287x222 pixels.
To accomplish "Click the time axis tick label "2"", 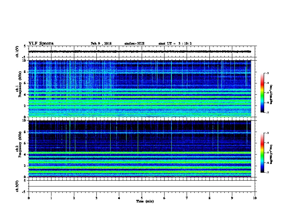I will [x=74, y=198].
